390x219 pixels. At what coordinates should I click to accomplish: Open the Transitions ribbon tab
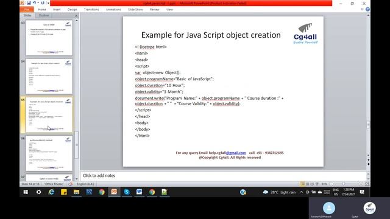[91, 10]
